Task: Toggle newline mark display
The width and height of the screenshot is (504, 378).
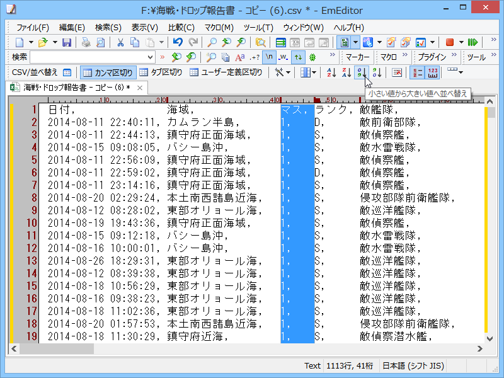Action: point(268,57)
